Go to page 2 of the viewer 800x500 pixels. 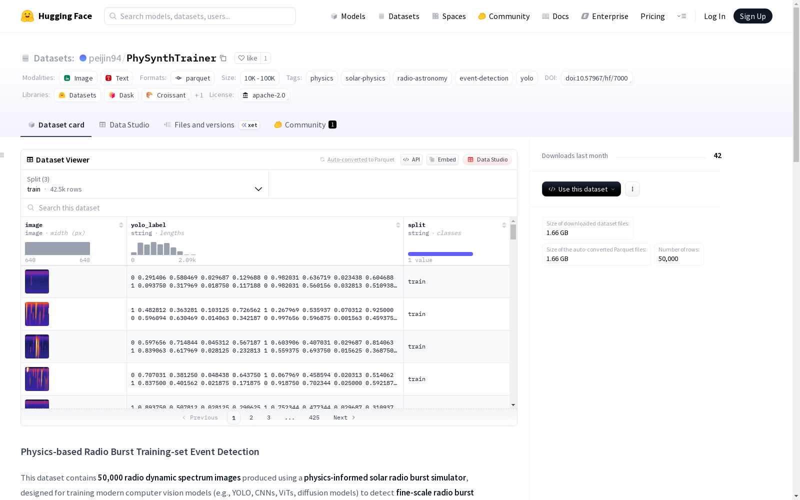[251, 417]
